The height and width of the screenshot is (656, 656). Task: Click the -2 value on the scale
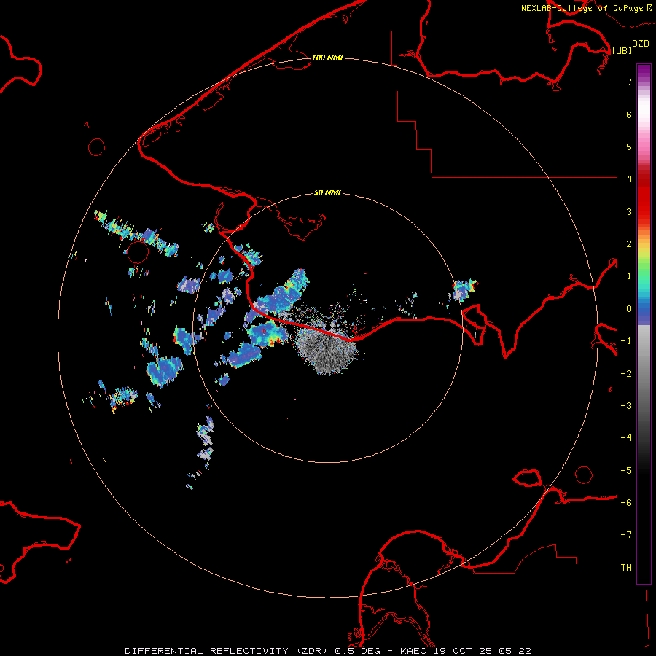(626, 374)
